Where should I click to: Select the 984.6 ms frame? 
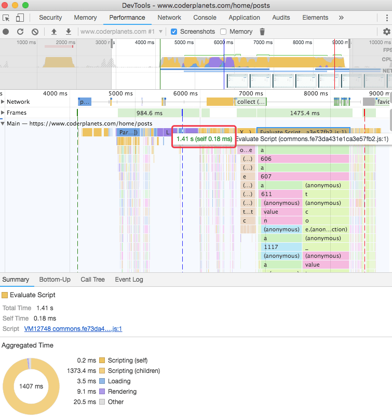pyautogui.click(x=149, y=113)
